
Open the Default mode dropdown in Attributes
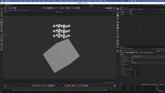[x=160, y=51]
